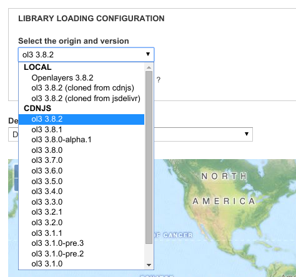The height and width of the screenshot is (277, 296).
Task: Choose ol3 3.8.0 option
Action: (81, 150)
